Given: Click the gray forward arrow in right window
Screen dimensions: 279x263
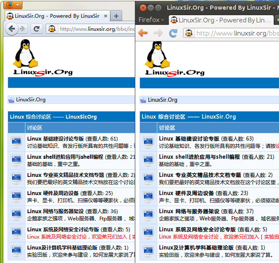Looking at the screenshot, I should tap(158, 33).
